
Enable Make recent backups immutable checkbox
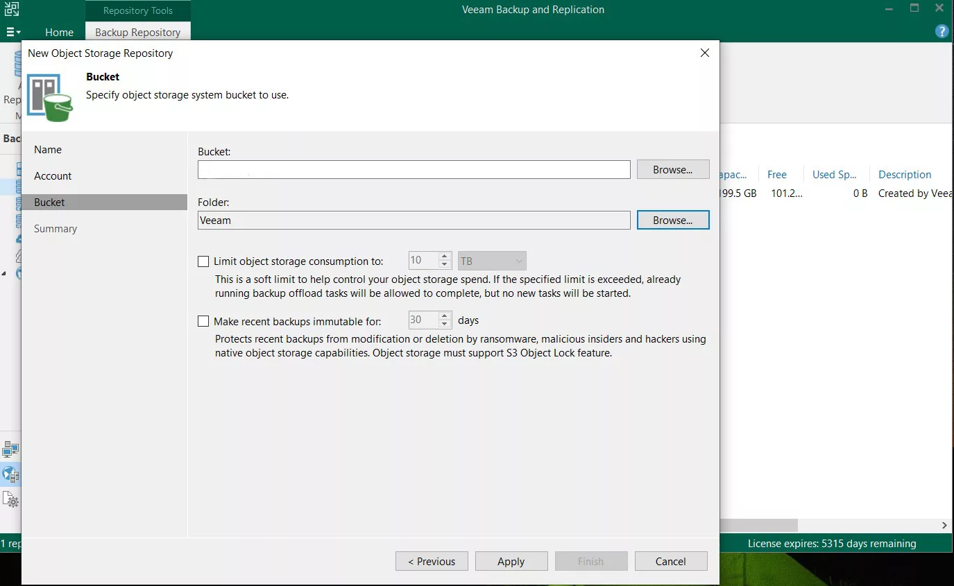click(x=203, y=321)
